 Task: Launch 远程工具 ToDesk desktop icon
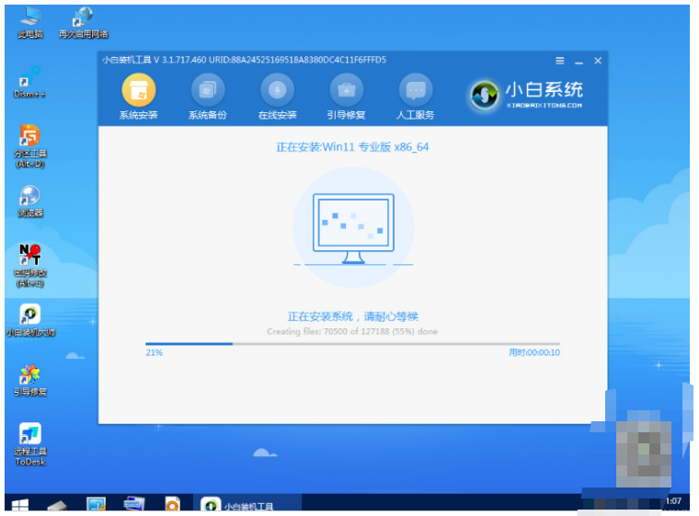(29, 444)
